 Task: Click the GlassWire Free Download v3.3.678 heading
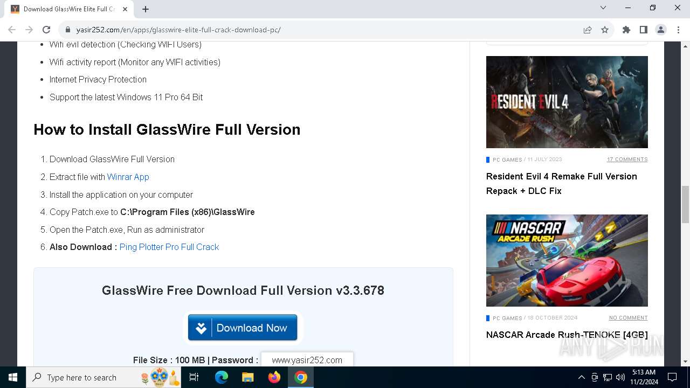[x=243, y=290]
